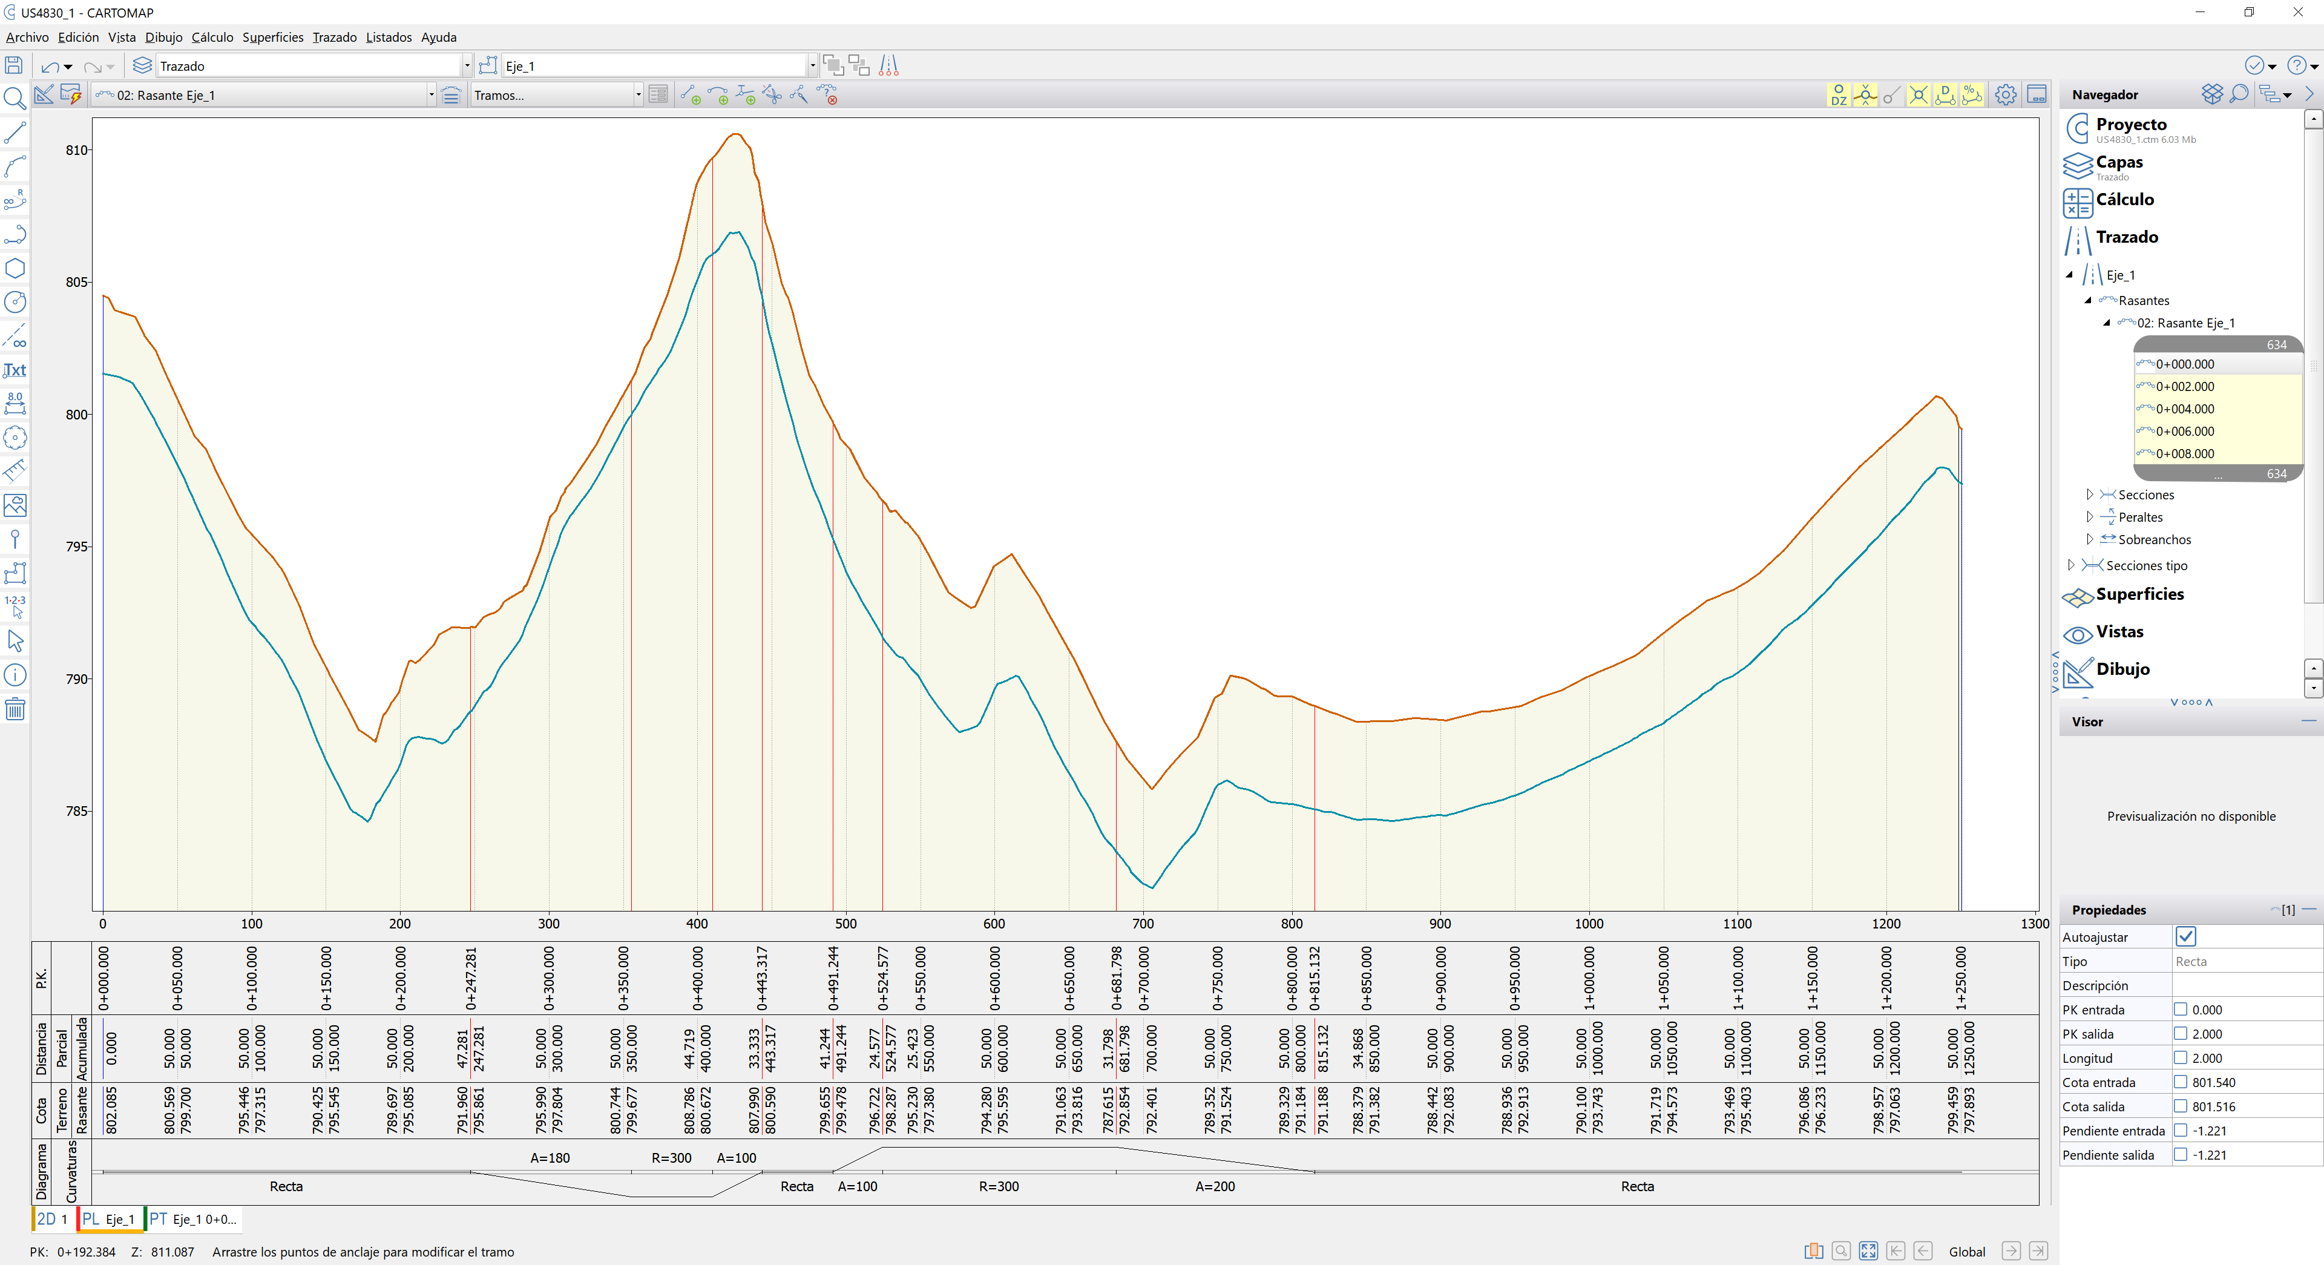This screenshot has width=2324, height=1265.
Task: Click the Navegador search magnifier icon
Action: [2238, 94]
